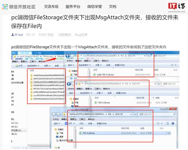Open the 服务平台 navigation tab
The image size is (188, 150).
73,7
